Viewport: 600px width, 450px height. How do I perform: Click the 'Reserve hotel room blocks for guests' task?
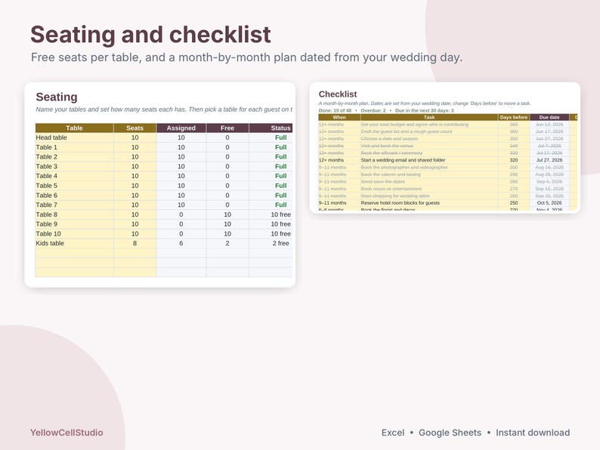(x=400, y=203)
